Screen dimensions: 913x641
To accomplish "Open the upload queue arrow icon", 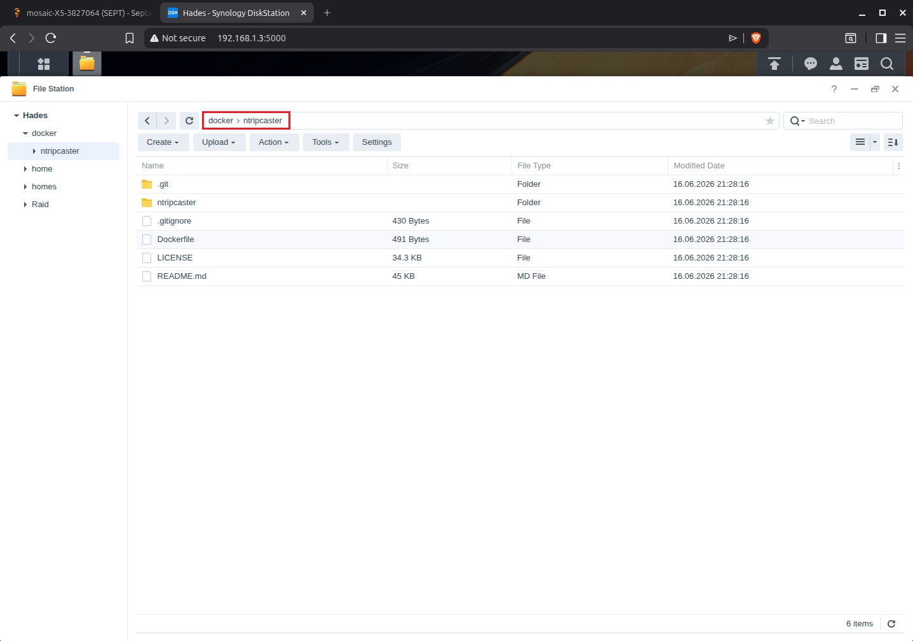I will click(774, 64).
